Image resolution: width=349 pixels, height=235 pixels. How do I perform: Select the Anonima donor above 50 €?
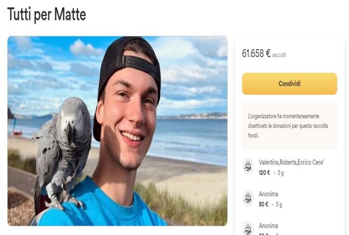[x=268, y=194]
